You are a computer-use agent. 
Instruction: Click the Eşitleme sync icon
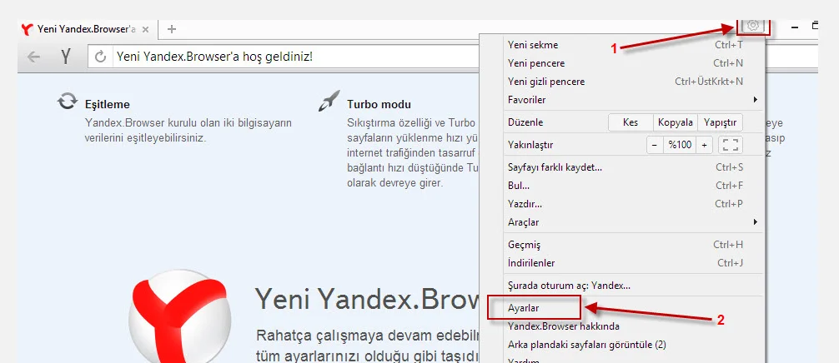coord(67,102)
